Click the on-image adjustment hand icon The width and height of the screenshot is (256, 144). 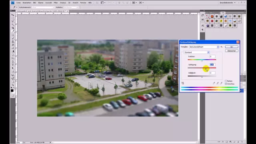coord(183,83)
